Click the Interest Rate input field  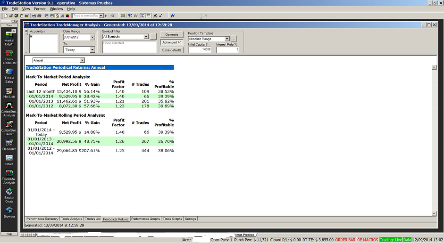[x=227, y=49]
